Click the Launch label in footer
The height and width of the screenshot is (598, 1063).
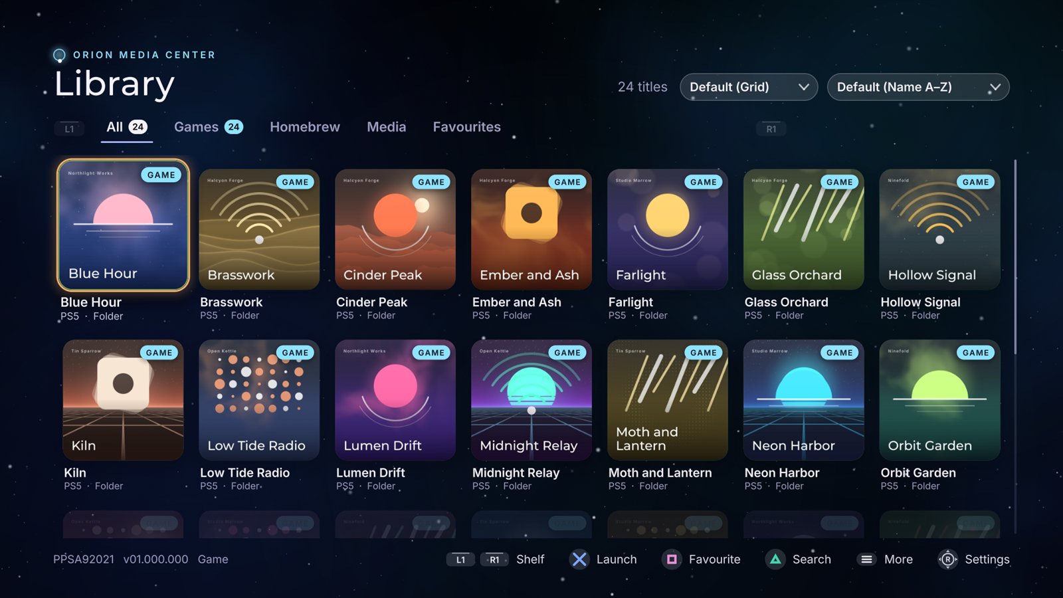(x=617, y=559)
